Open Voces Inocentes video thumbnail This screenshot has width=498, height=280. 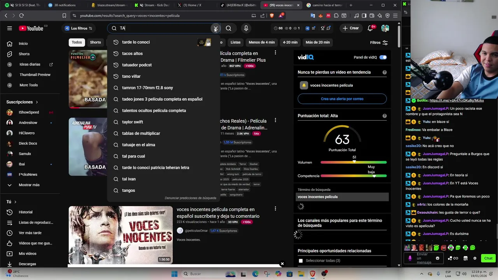[121, 235]
